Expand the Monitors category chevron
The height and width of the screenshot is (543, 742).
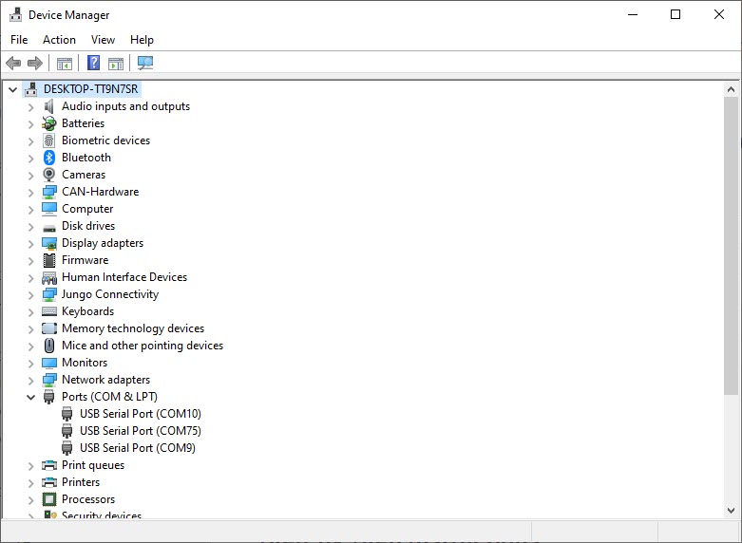click(30, 364)
